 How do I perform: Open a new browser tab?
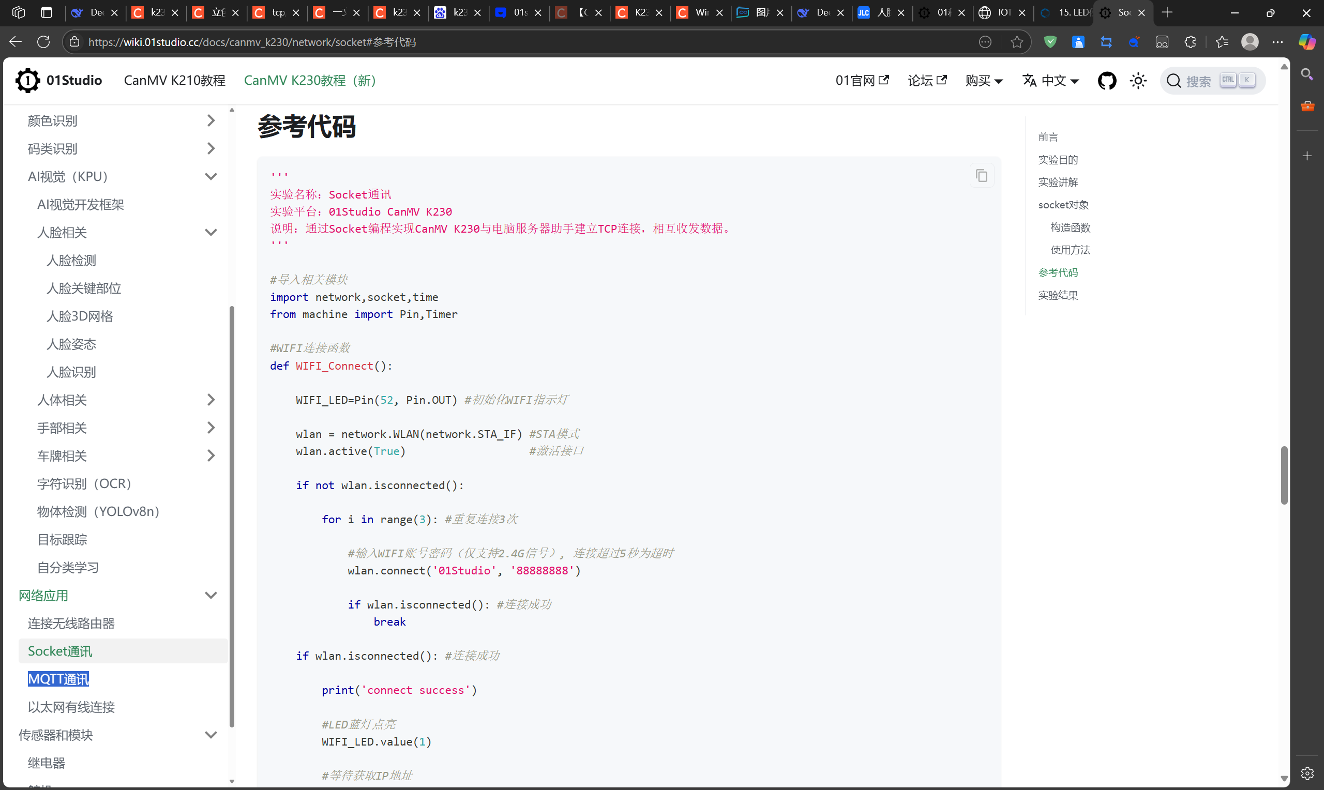[1167, 12]
